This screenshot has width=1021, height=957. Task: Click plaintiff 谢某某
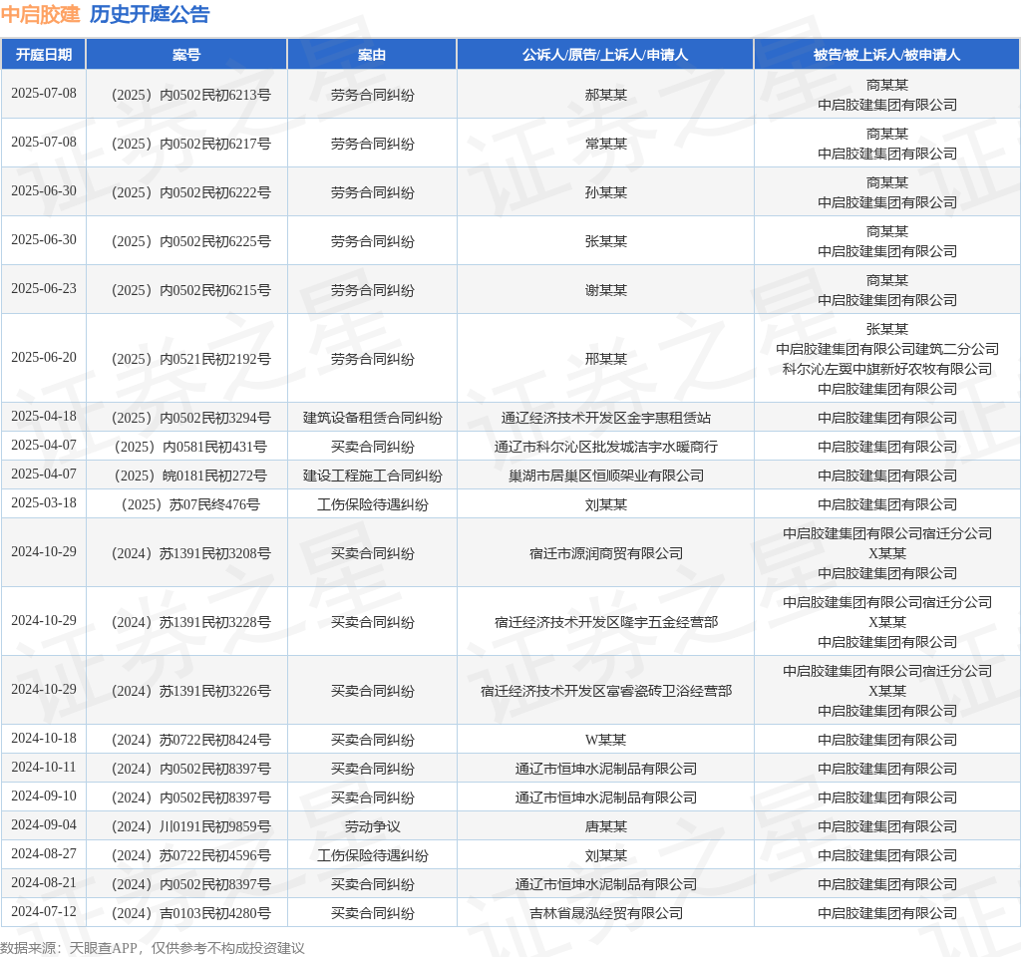[605, 290]
